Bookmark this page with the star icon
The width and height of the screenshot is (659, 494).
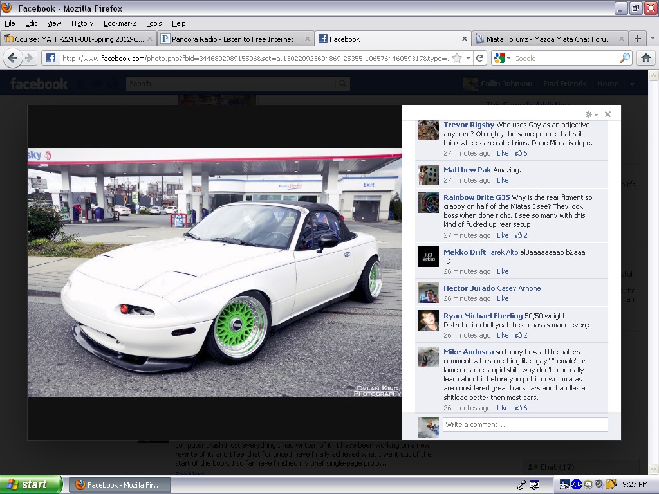[457, 58]
